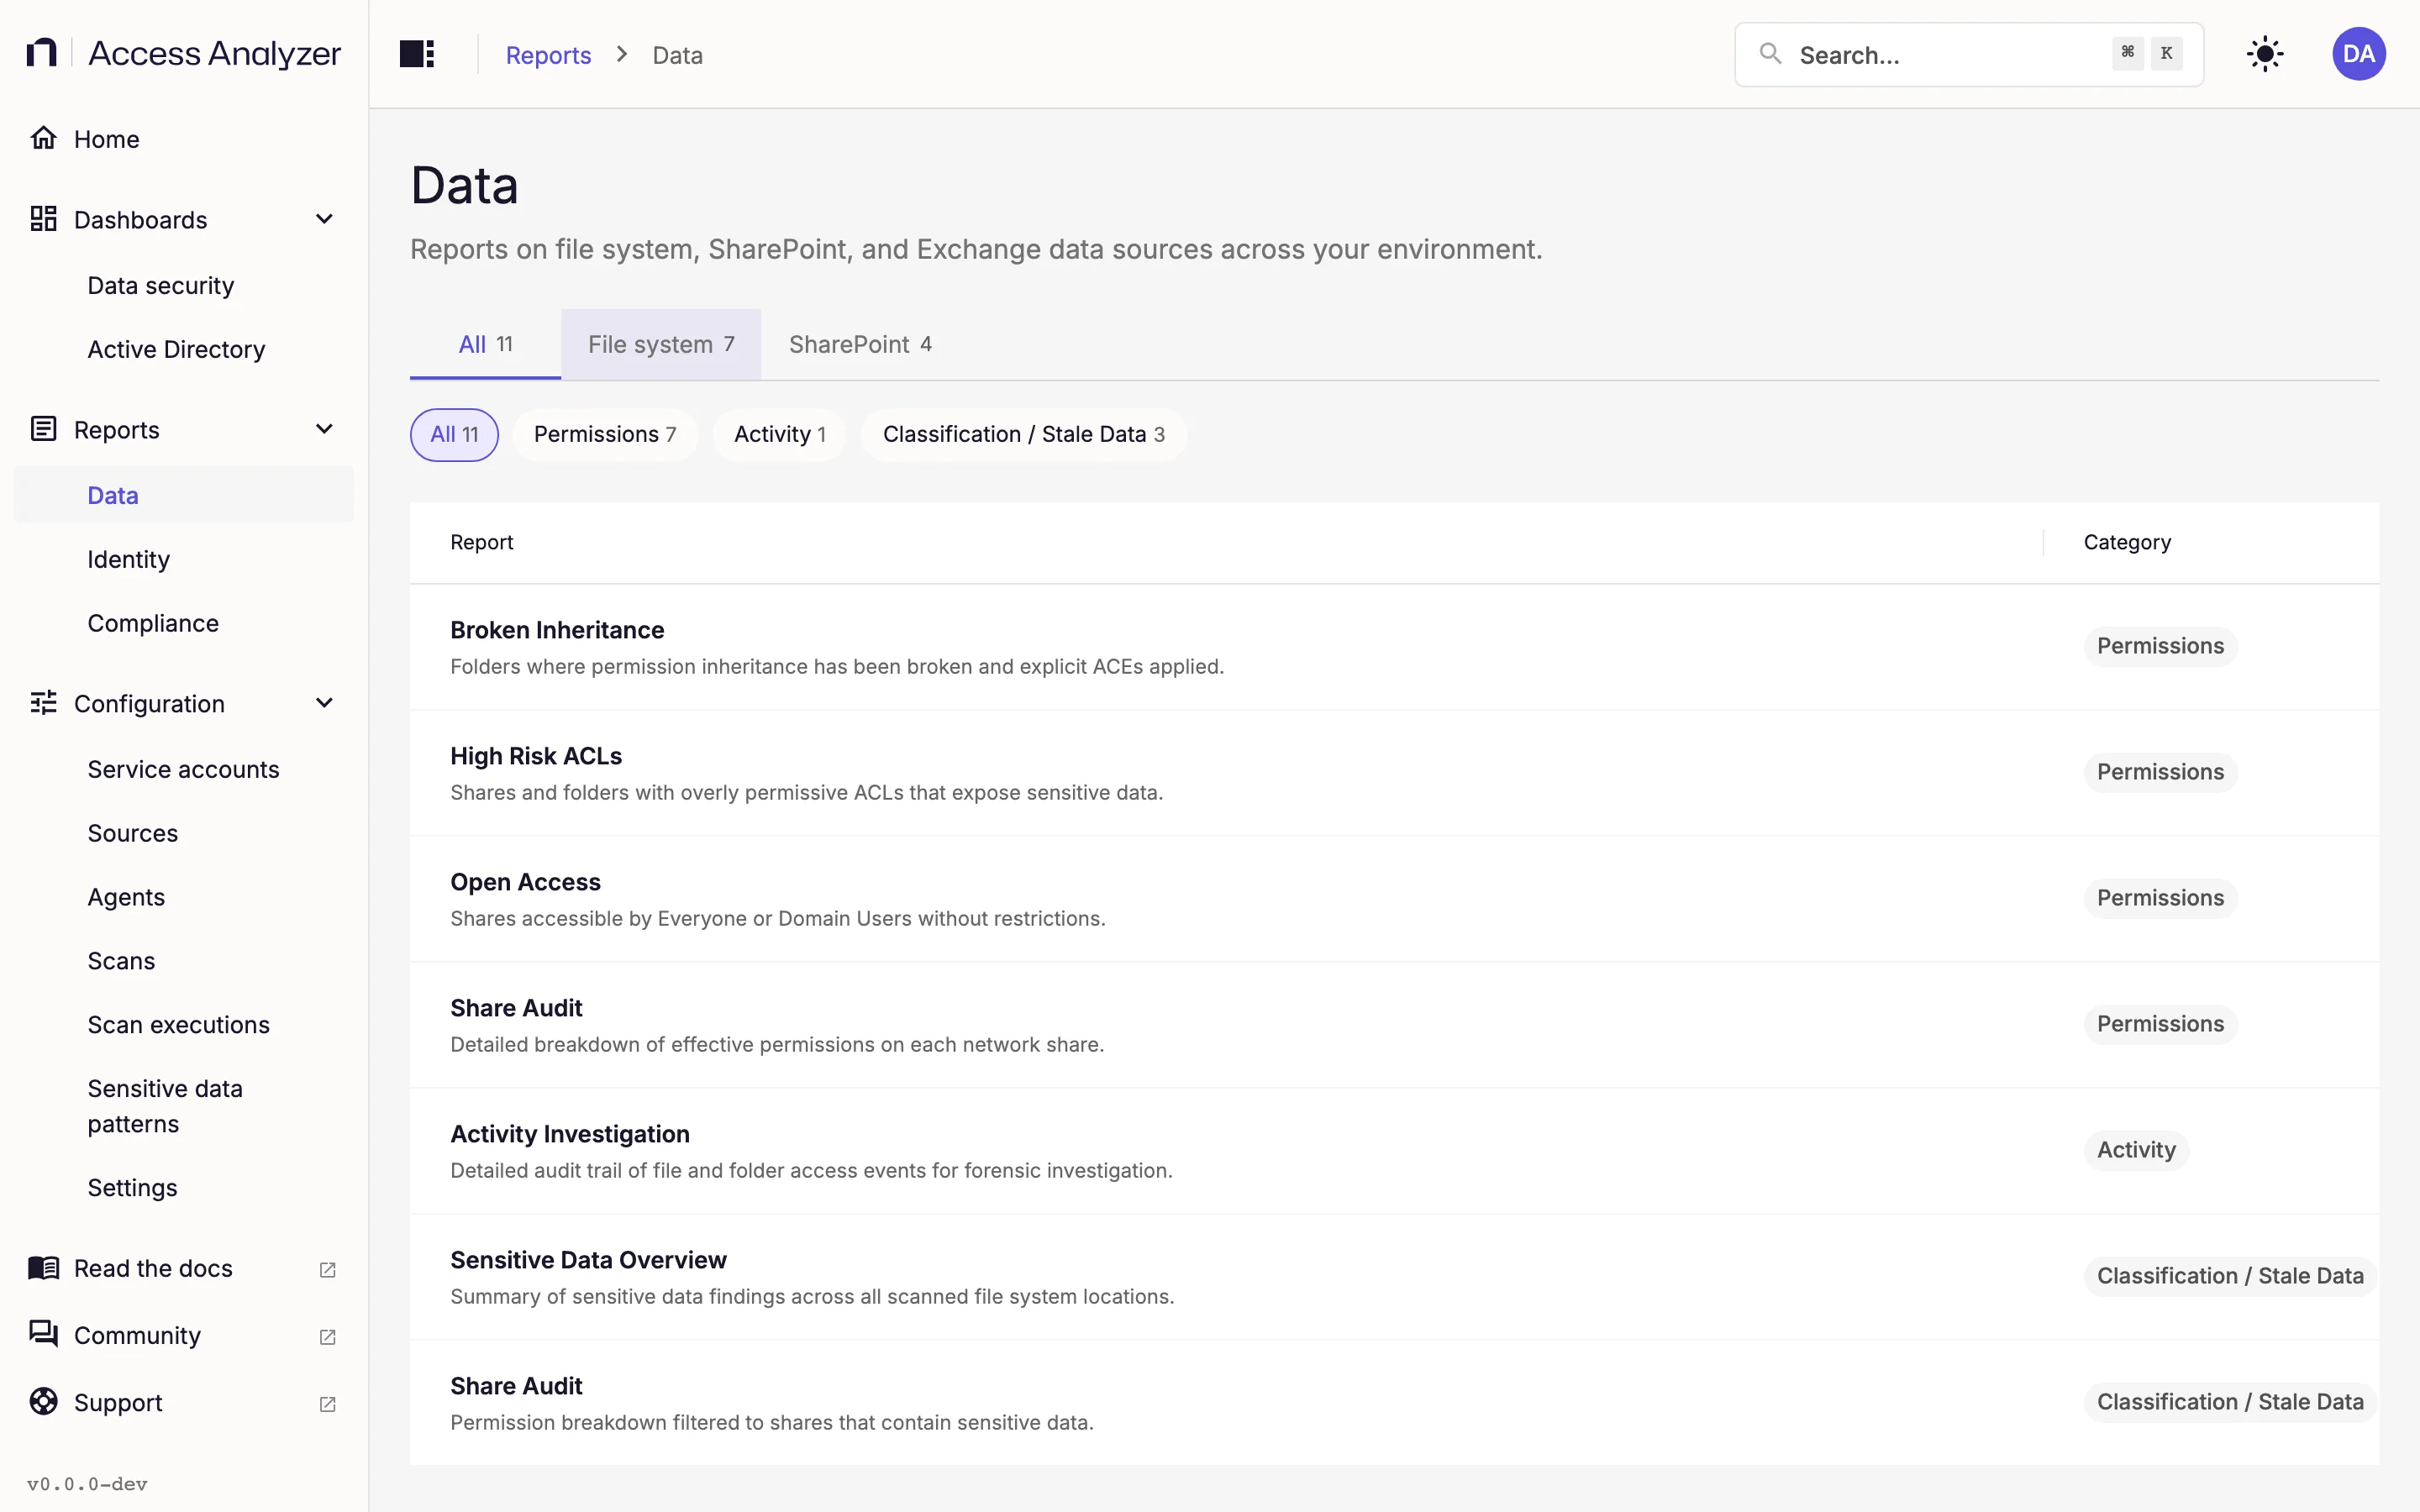Click Permissions badge in High Risk ACLs row

[x=2160, y=772]
